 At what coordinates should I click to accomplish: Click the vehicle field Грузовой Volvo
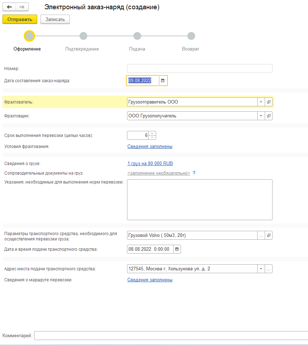coord(192,235)
